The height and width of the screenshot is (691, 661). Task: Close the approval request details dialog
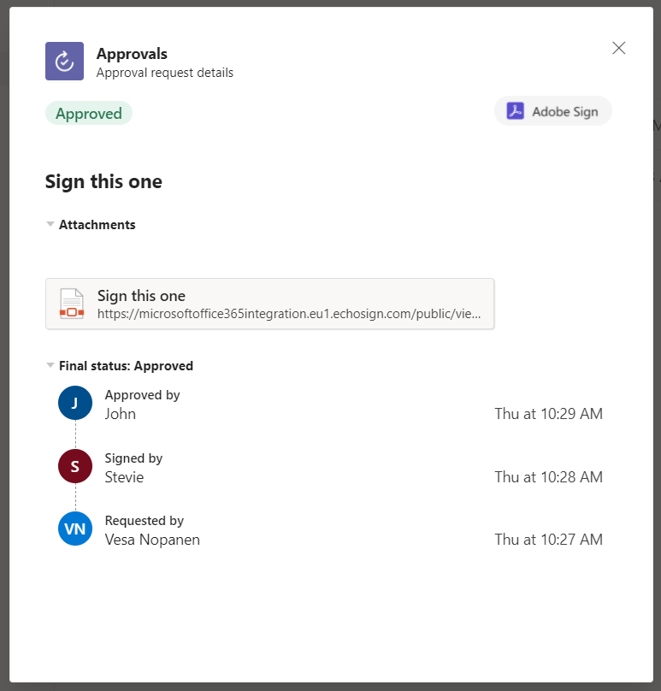coord(619,48)
